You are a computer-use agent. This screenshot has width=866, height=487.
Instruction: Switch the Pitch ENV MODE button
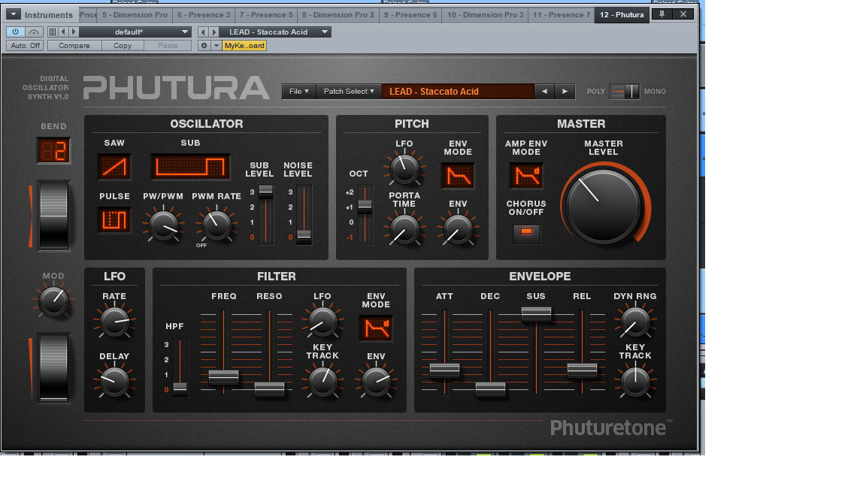tap(458, 176)
